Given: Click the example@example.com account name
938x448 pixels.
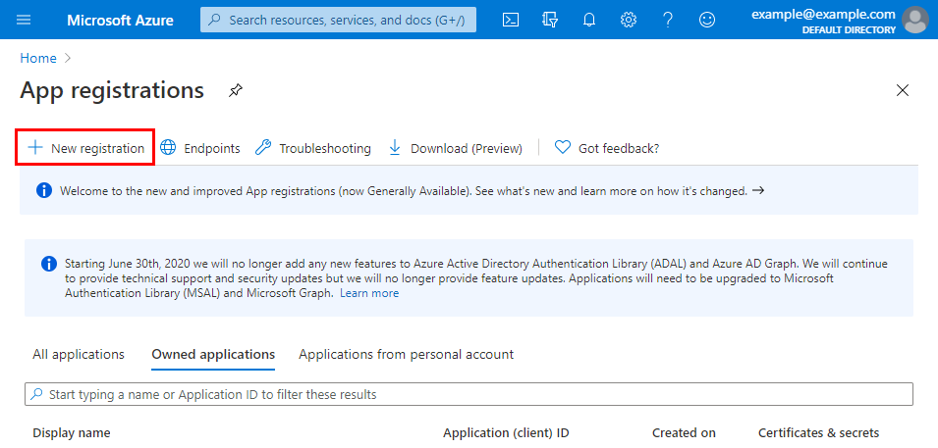Looking at the screenshot, I should tap(823, 15).
